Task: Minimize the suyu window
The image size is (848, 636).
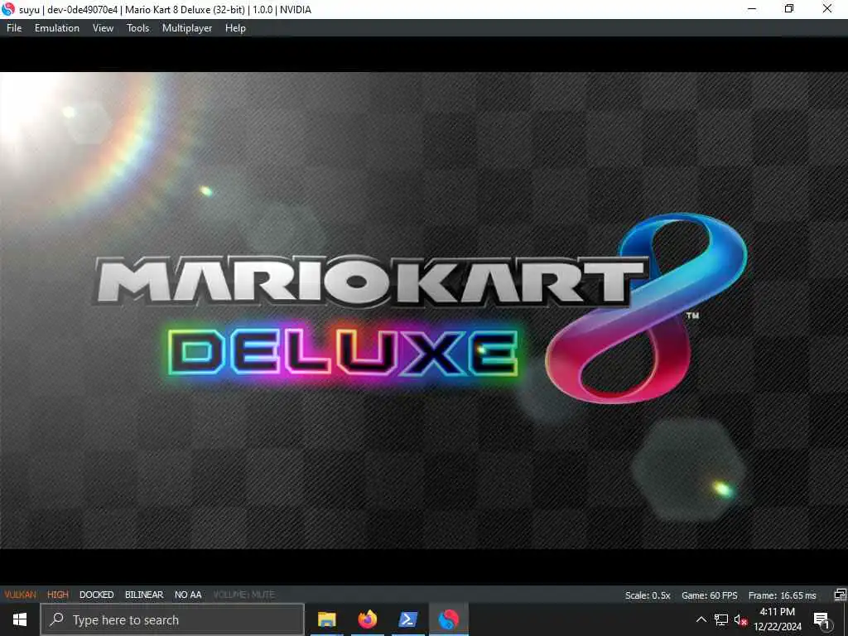Action: (x=751, y=9)
